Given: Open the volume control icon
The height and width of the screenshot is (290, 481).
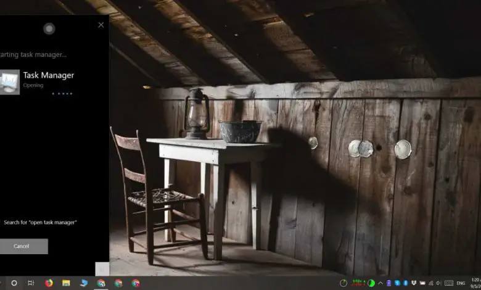Looking at the screenshot, I should click(438, 283).
